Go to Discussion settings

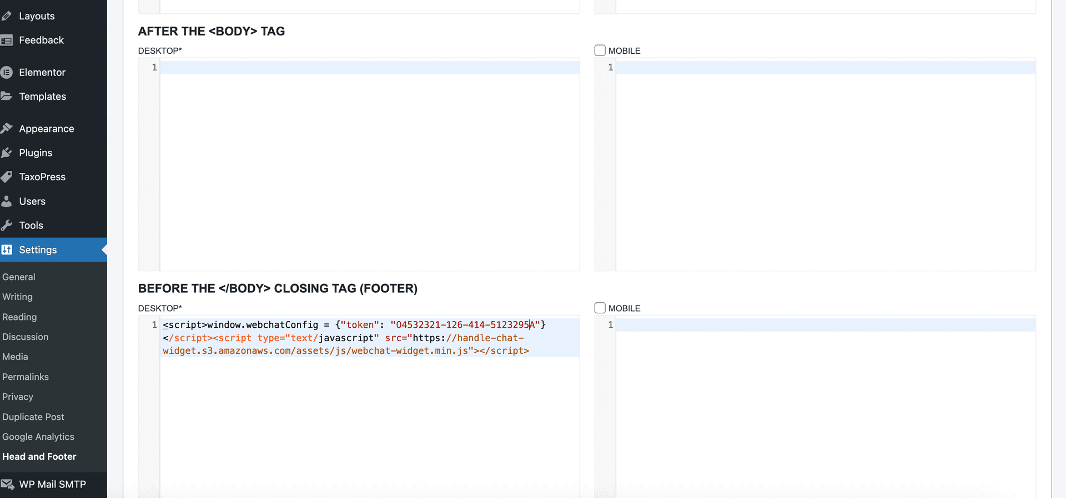point(25,337)
